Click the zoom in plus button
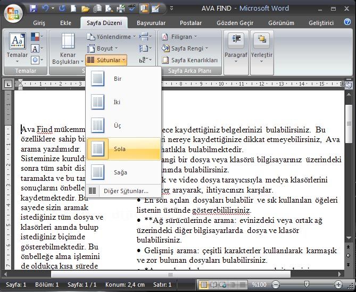 coord(338,285)
